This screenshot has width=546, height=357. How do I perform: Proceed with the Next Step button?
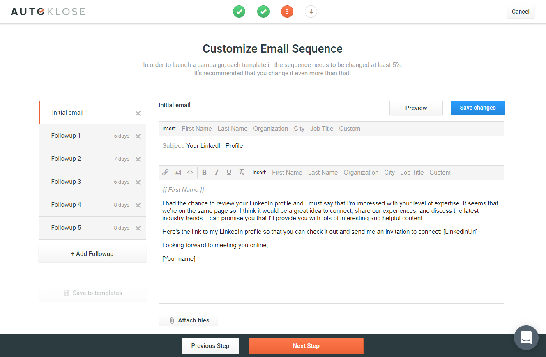coord(306,346)
